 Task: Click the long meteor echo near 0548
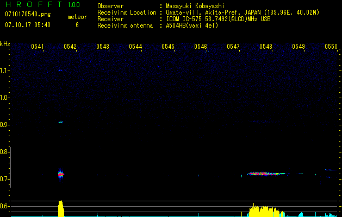266,174
